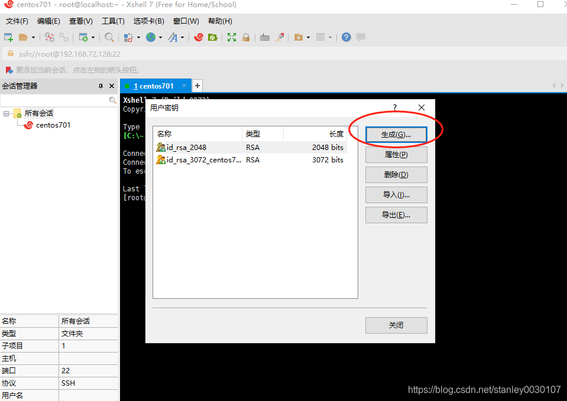Open the virtual keyboard toolbar icon
This screenshot has width=567, height=401.
(x=264, y=37)
